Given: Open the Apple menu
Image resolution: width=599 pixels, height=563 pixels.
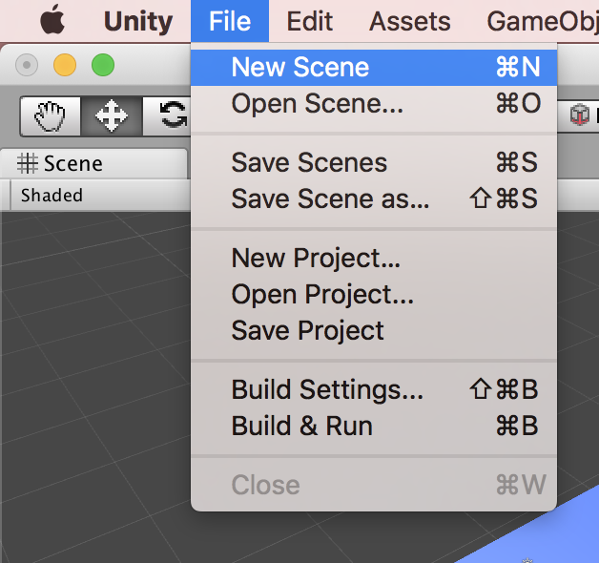Looking at the screenshot, I should (52, 21).
